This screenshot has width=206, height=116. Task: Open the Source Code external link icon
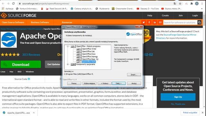tap(29, 79)
